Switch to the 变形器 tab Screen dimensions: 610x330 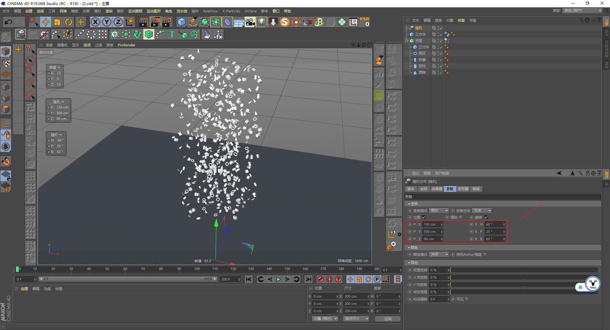pyautogui.click(x=463, y=189)
